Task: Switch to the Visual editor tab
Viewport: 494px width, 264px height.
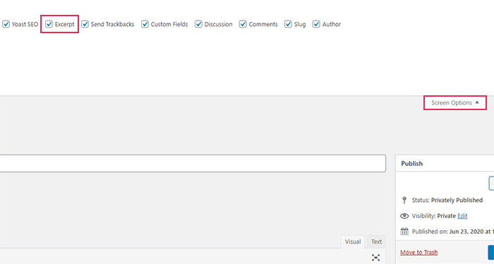Action: click(353, 241)
